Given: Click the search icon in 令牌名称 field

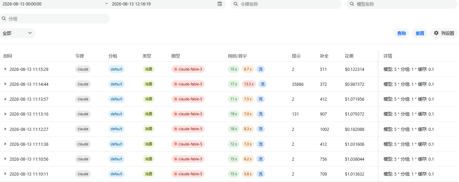Looking at the screenshot, I should pos(236,4).
